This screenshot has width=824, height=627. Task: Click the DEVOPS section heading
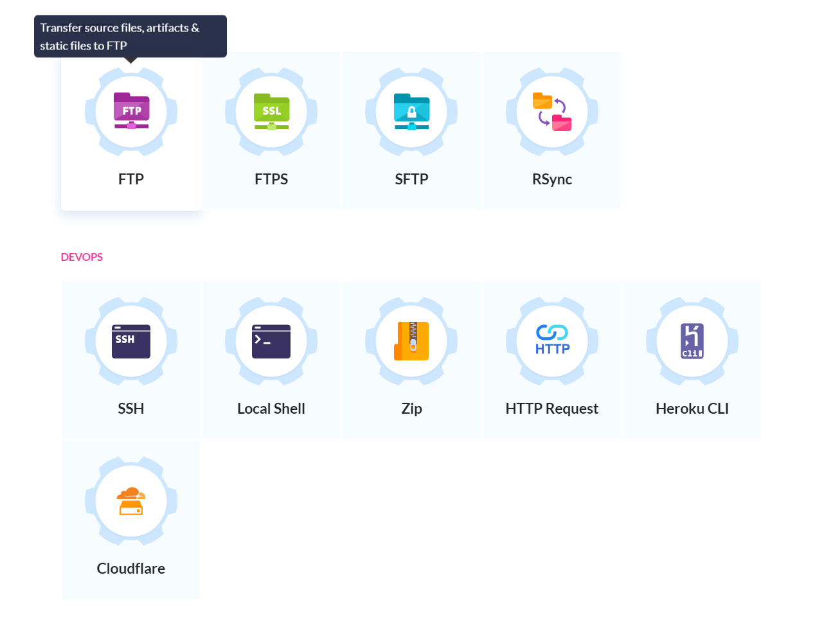[82, 257]
